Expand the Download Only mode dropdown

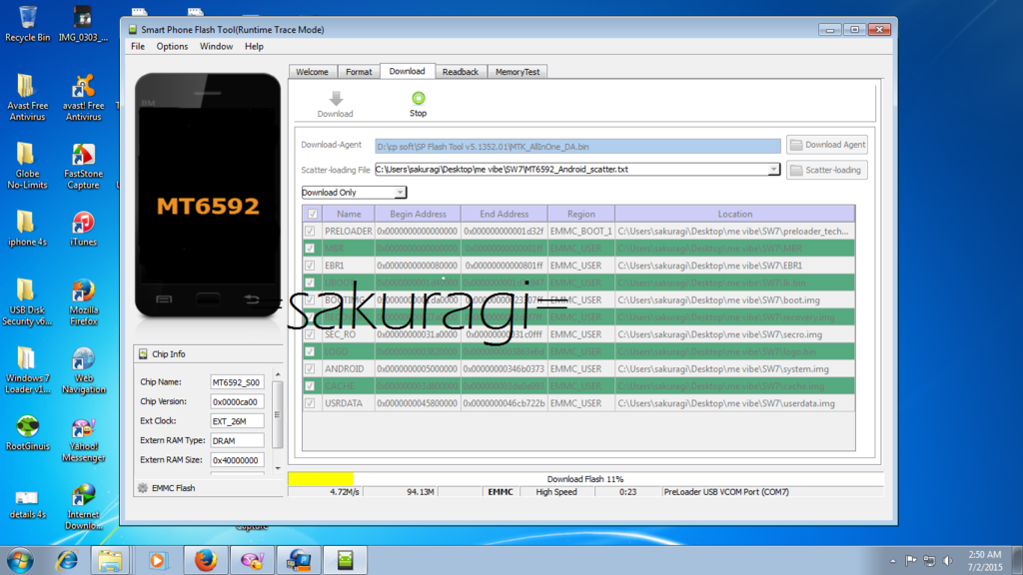pos(400,193)
